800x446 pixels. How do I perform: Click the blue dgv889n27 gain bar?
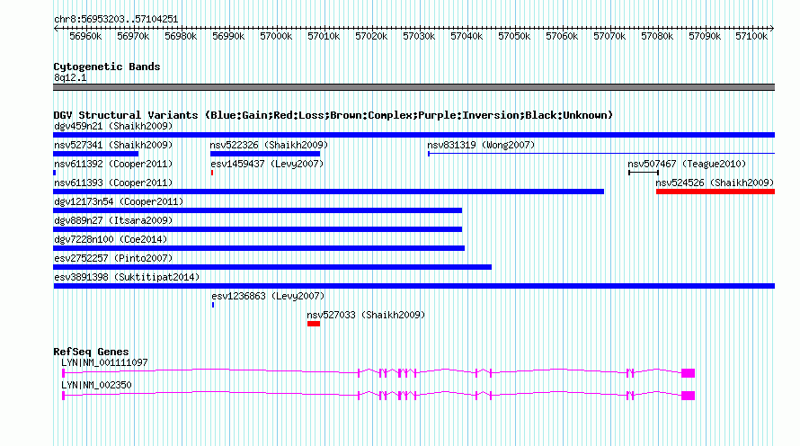pyautogui.click(x=258, y=229)
